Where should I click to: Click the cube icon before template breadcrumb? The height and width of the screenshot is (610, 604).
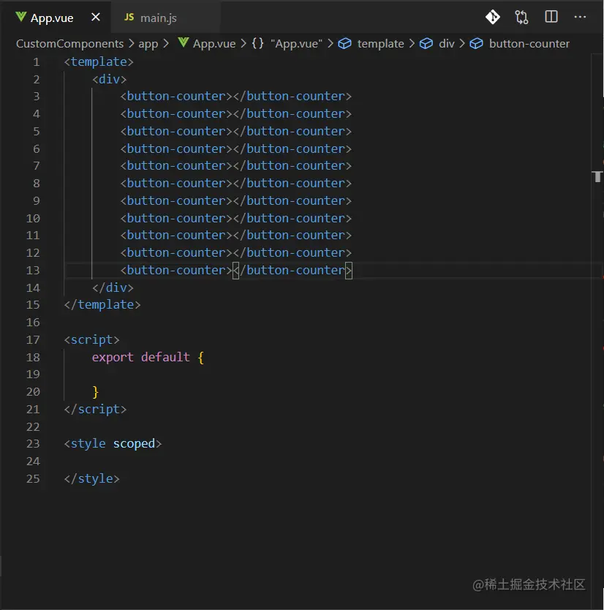pos(344,44)
